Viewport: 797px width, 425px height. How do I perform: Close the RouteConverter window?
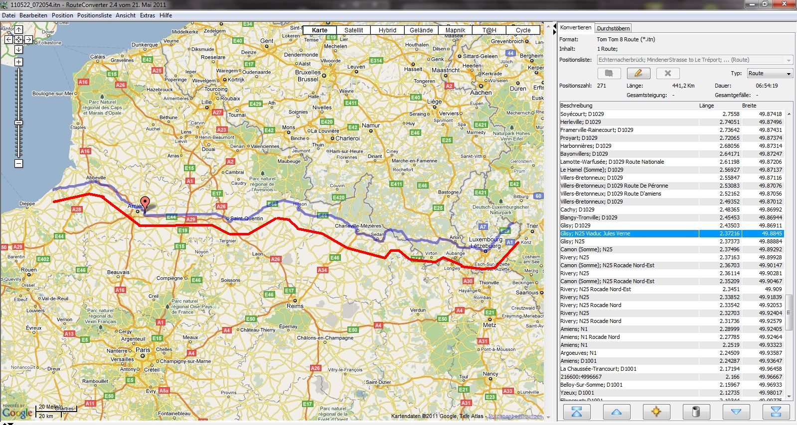[784, 4]
